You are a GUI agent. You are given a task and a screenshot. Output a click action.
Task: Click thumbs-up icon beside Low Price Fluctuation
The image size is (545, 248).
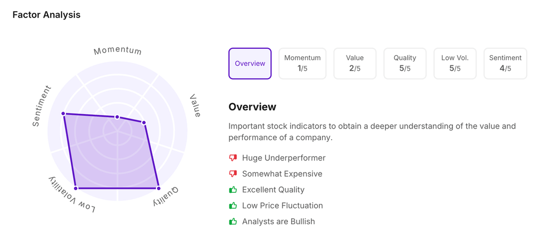point(233,206)
